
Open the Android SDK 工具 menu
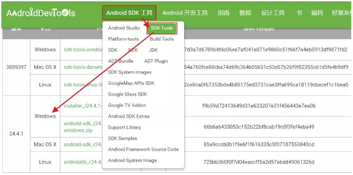click(x=129, y=13)
